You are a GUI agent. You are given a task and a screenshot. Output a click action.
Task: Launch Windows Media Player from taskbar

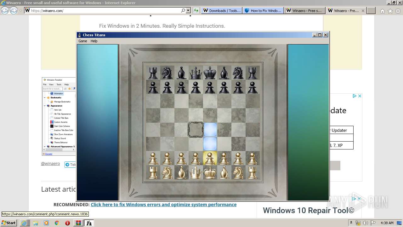[46, 223]
